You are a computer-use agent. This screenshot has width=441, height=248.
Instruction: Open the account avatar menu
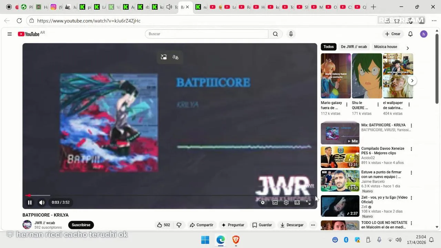[424, 34]
